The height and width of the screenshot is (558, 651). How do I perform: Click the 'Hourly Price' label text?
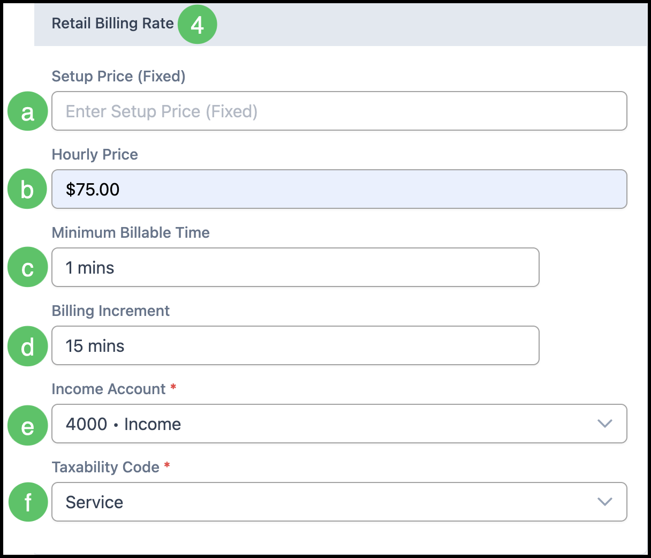95,154
